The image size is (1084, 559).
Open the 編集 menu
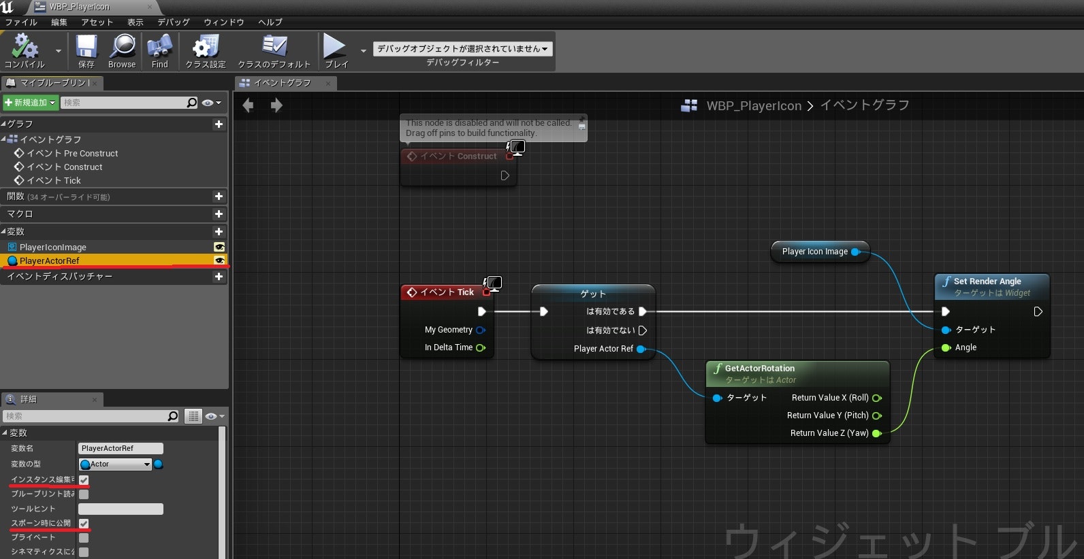click(x=59, y=22)
